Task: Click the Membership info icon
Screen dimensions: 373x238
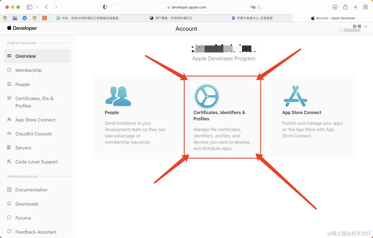Action: click(x=9, y=70)
